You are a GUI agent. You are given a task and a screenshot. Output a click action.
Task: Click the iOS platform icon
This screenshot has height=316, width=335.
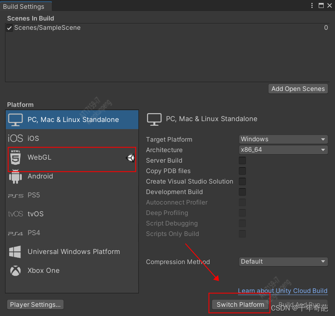tap(15, 138)
